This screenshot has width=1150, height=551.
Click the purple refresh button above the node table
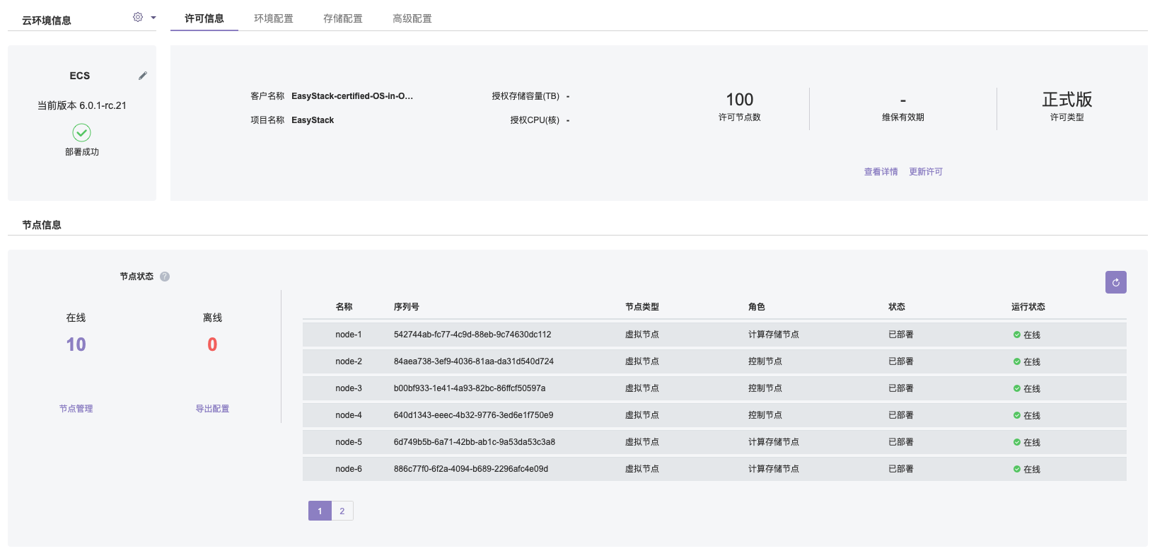tap(1115, 282)
